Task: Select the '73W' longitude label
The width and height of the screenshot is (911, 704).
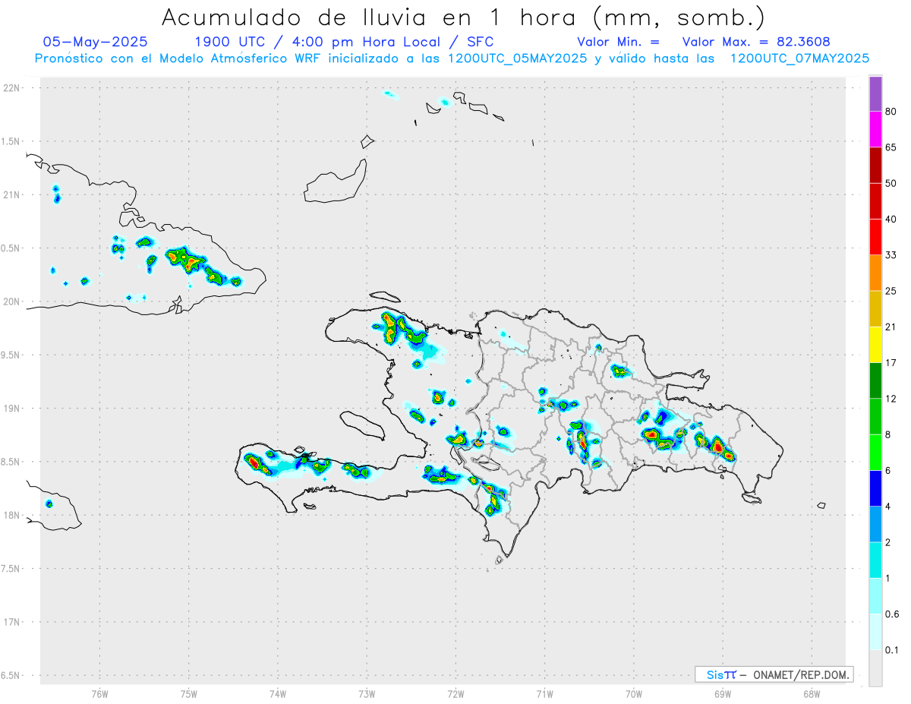Action: click(367, 693)
